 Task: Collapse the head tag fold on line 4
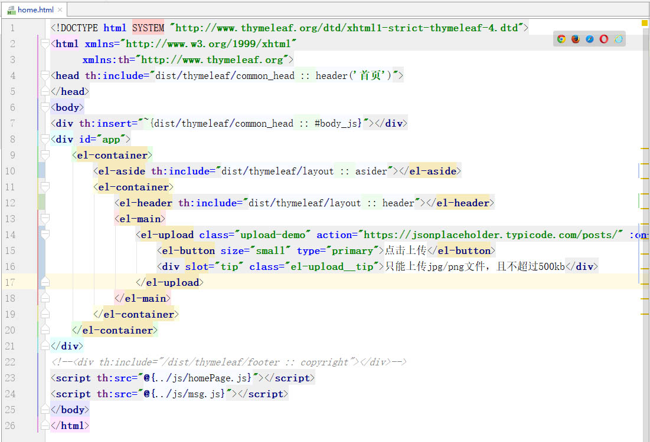pos(45,75)
